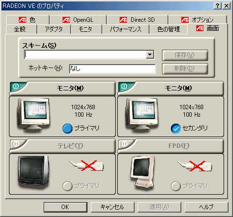Image resolution: width=233 pixels, height=217 pixels.
Task: Click disconnected cable icon in FPD panel
Action: pos(195,165)
